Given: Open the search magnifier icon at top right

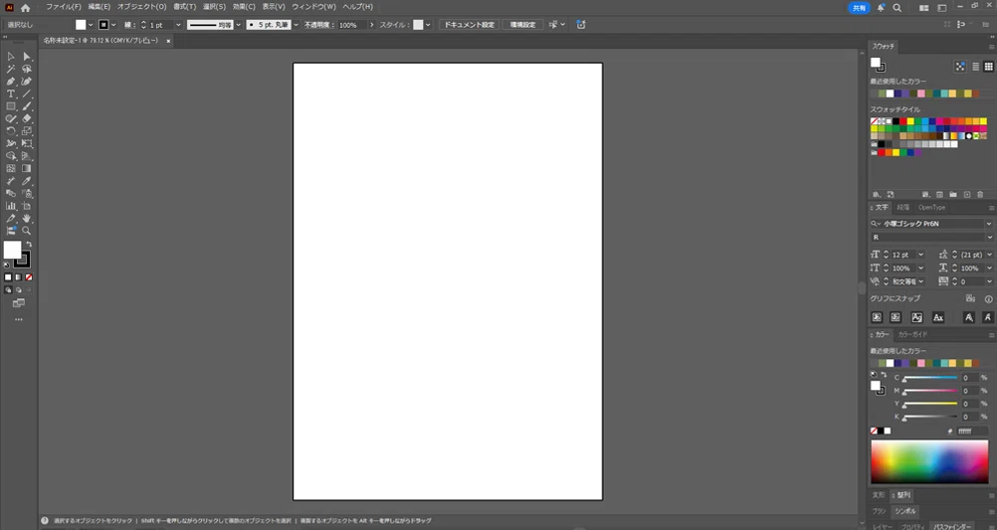Looking at the screenshot, I should [897, 8].
